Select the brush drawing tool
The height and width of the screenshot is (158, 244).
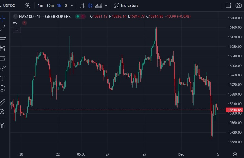[x=3, y=68]
